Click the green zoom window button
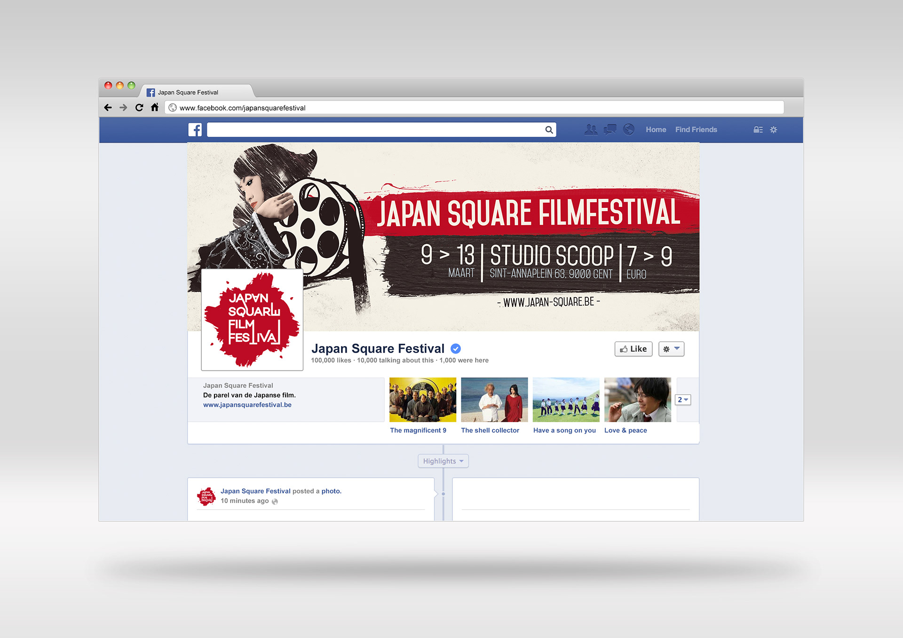Screen dimensions: 903x638 [x=131, y=86]
